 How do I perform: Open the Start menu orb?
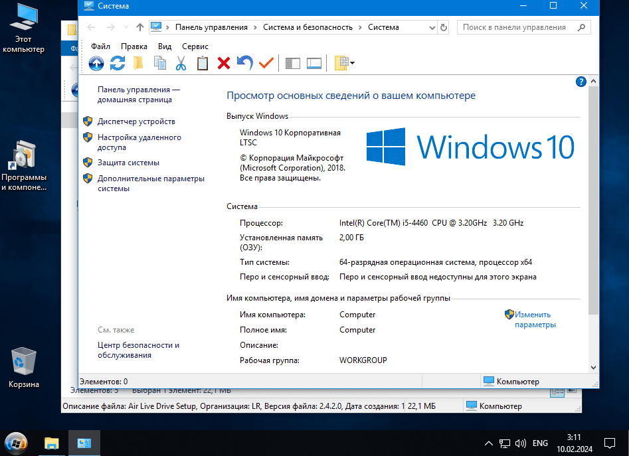(16, 443)
